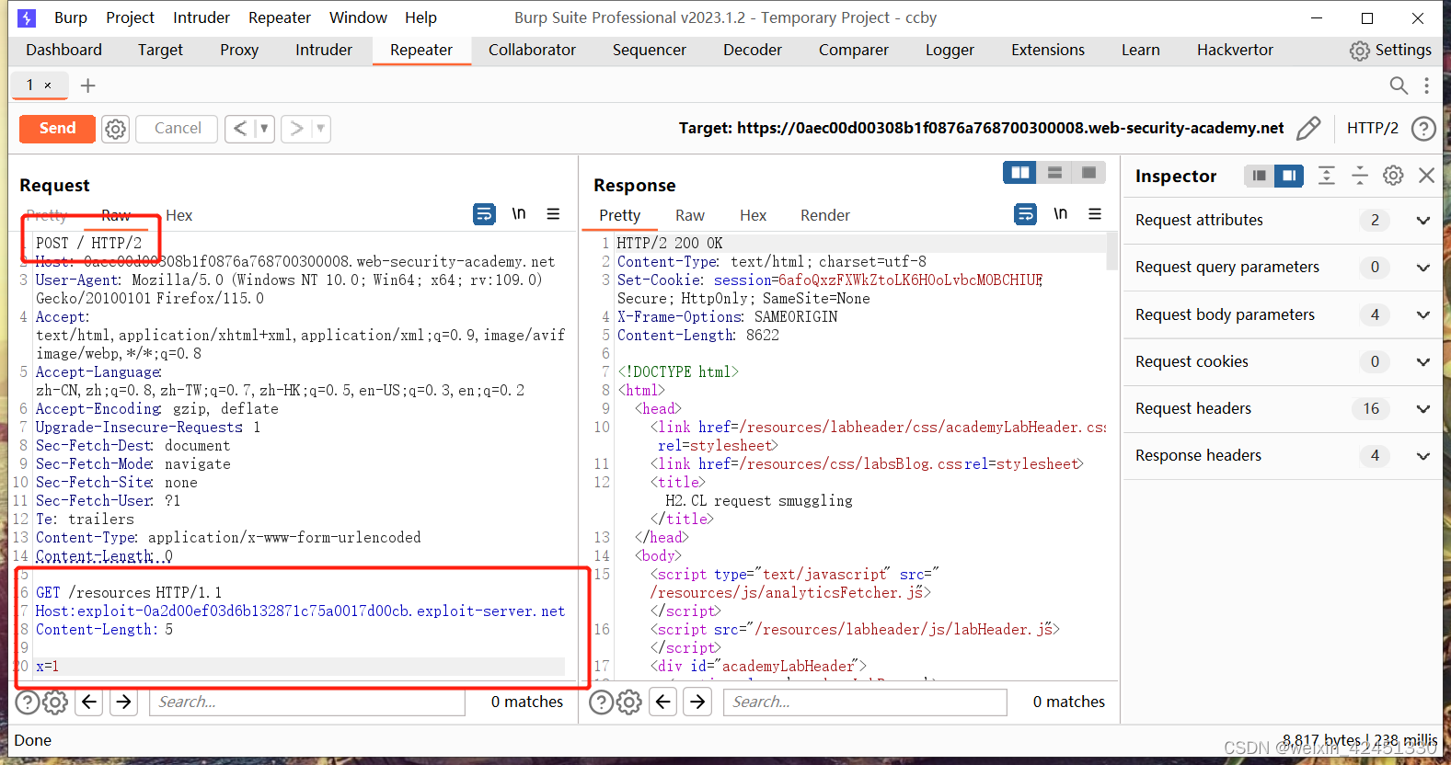This screenshot has width=1451, height=765.
Task: Select the response Raw tab
Action: (x=689, y=215)
